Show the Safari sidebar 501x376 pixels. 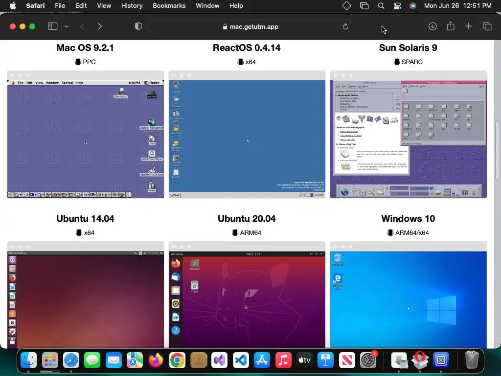52,26
